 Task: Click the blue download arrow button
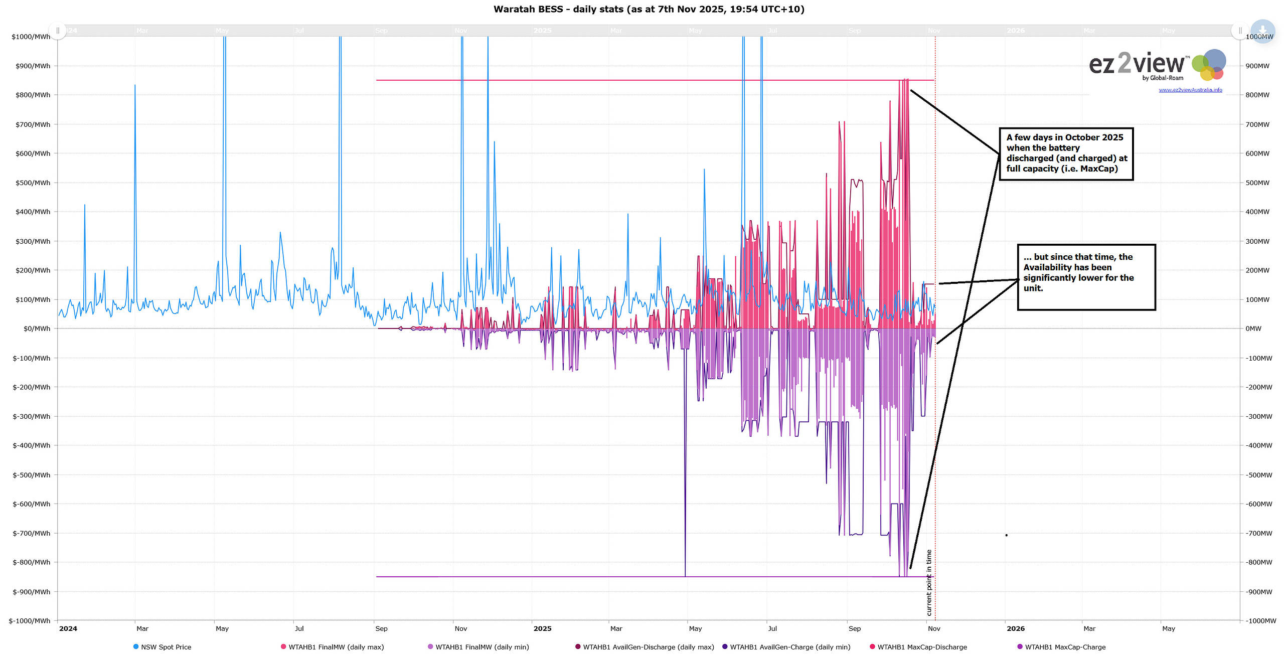(1262, 31)
